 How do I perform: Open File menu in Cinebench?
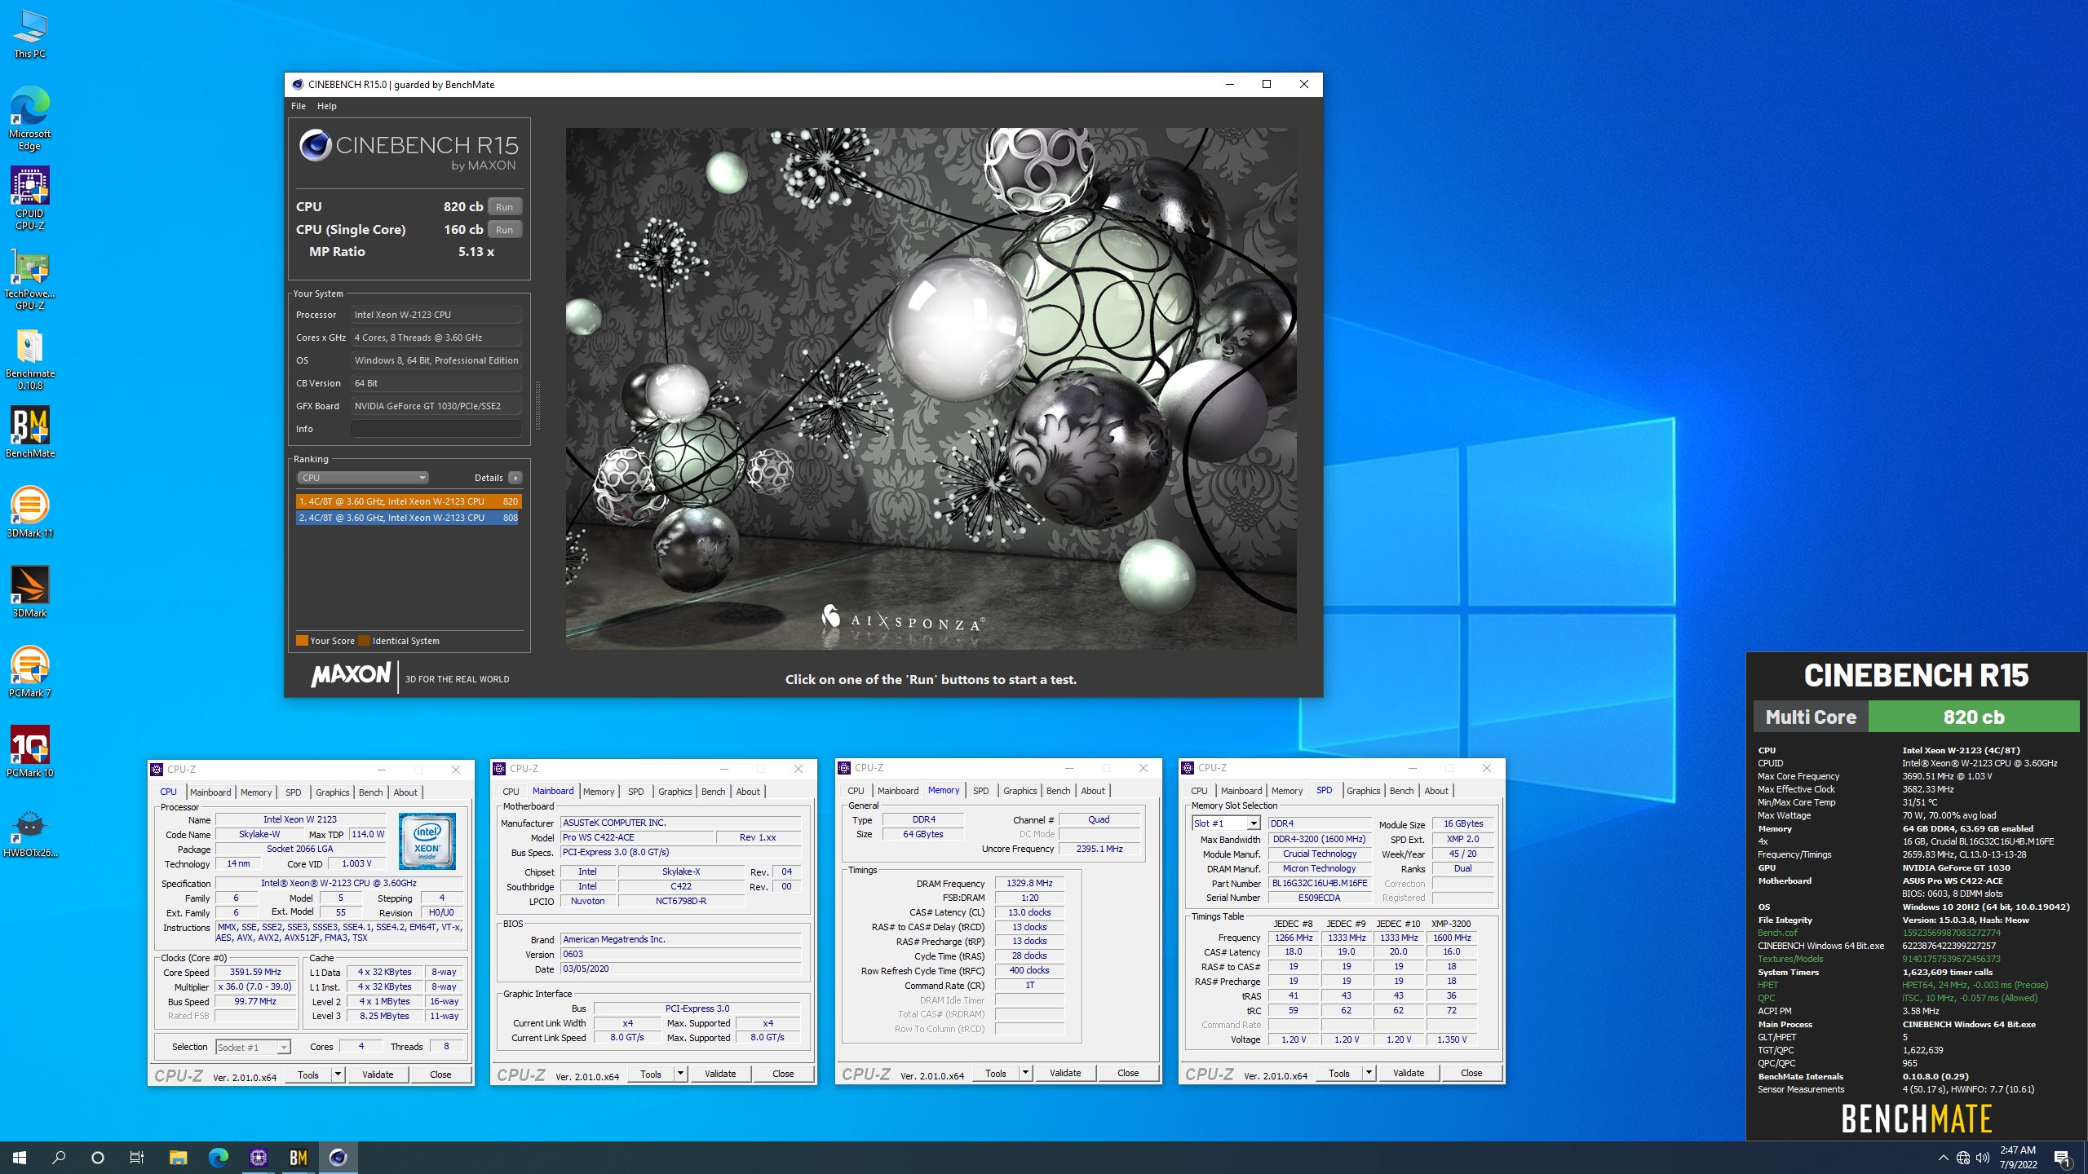pyautogui.click(x=299, y=106)
